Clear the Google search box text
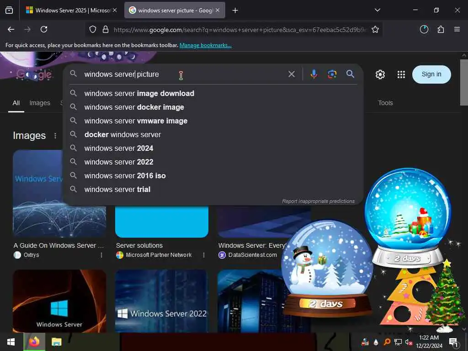 click(x=292, y=74)
